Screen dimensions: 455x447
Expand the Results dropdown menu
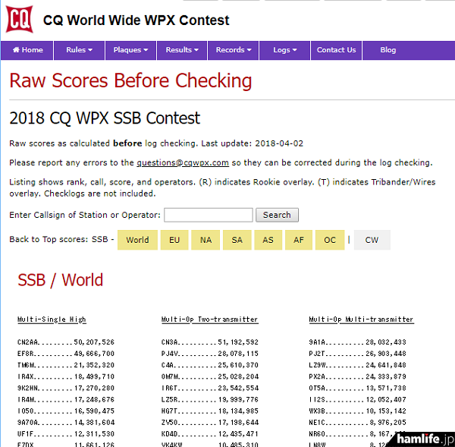pos(182,50)
